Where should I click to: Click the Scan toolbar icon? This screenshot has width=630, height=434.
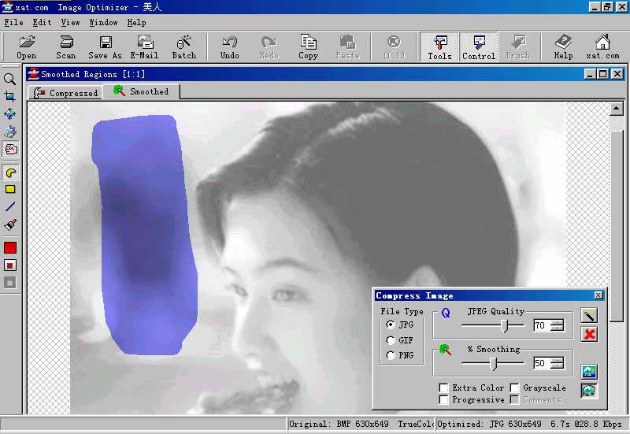66,47
